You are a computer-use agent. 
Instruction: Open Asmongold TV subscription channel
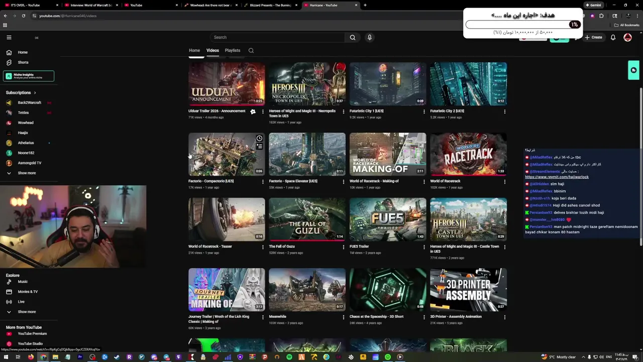point(29,163)
